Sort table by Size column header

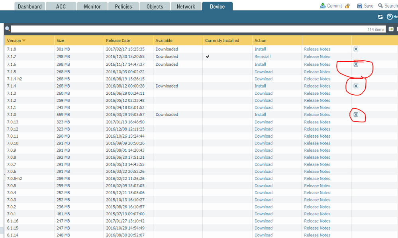pyautogui.click(x=60, y=41)
